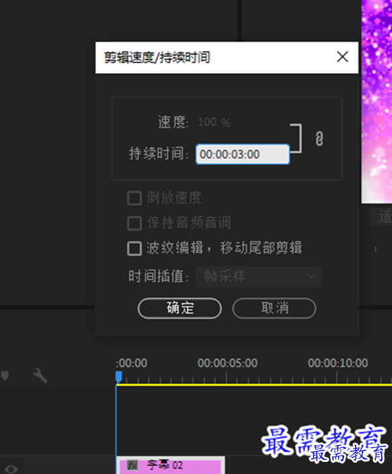Screen dimensions: 392x474
Task: Click the 取消 button
Action: 274,308
